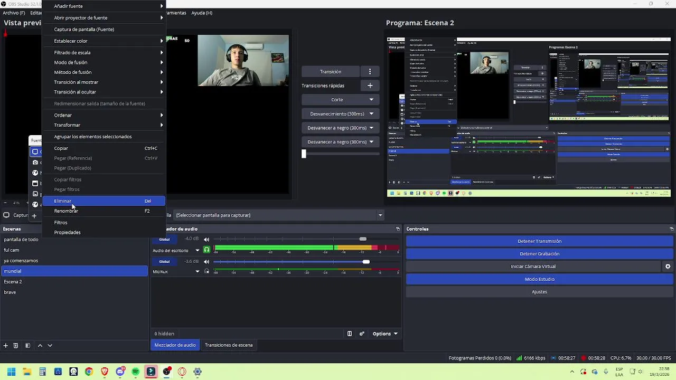Pop out the Controles dock icon
Screen dimensions: 676x380
coord(671,229)
